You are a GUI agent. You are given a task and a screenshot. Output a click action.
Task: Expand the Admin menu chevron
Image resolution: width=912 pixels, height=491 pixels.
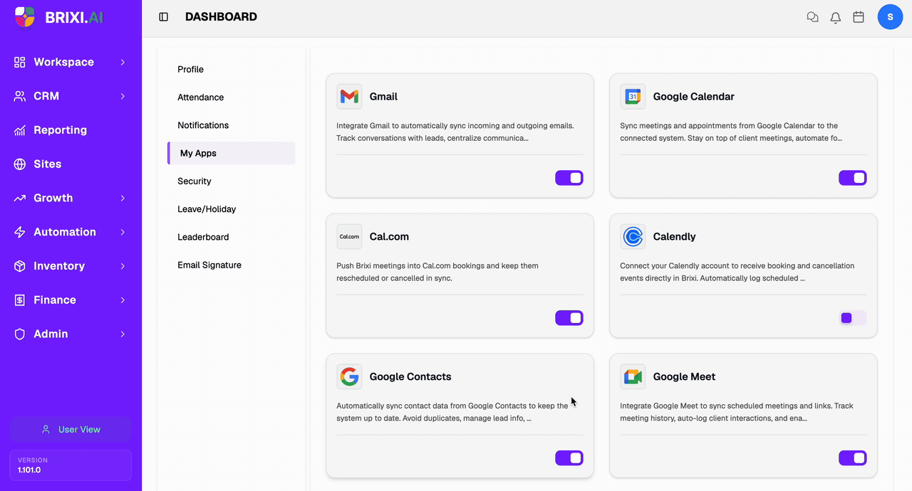[x=123, y=334]
